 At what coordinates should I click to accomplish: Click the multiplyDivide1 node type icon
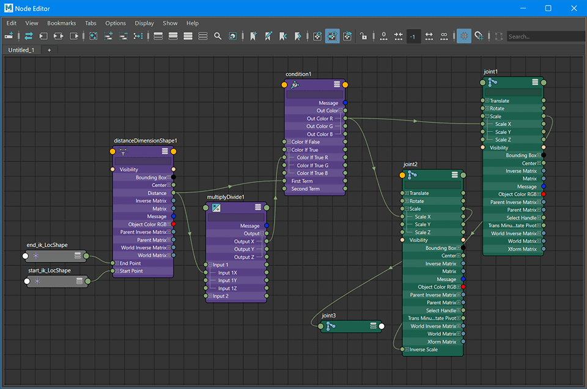point(216,208)
